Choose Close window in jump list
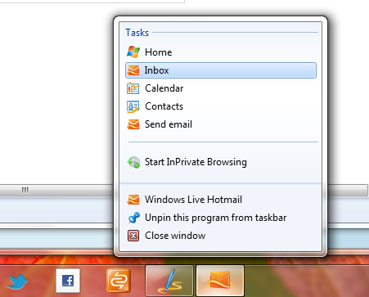This screenshot has width=369, height=297. click(x=221, y=236)
